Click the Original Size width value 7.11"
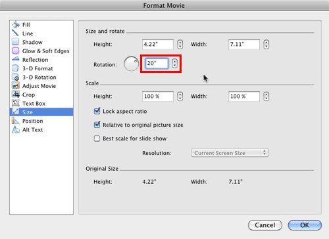The height and width of the screenshot is (239, 329). (236, 182)
